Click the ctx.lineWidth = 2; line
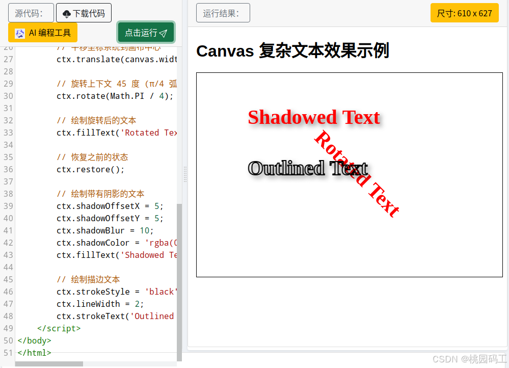509x368 pixels. (x=100, y=304)
